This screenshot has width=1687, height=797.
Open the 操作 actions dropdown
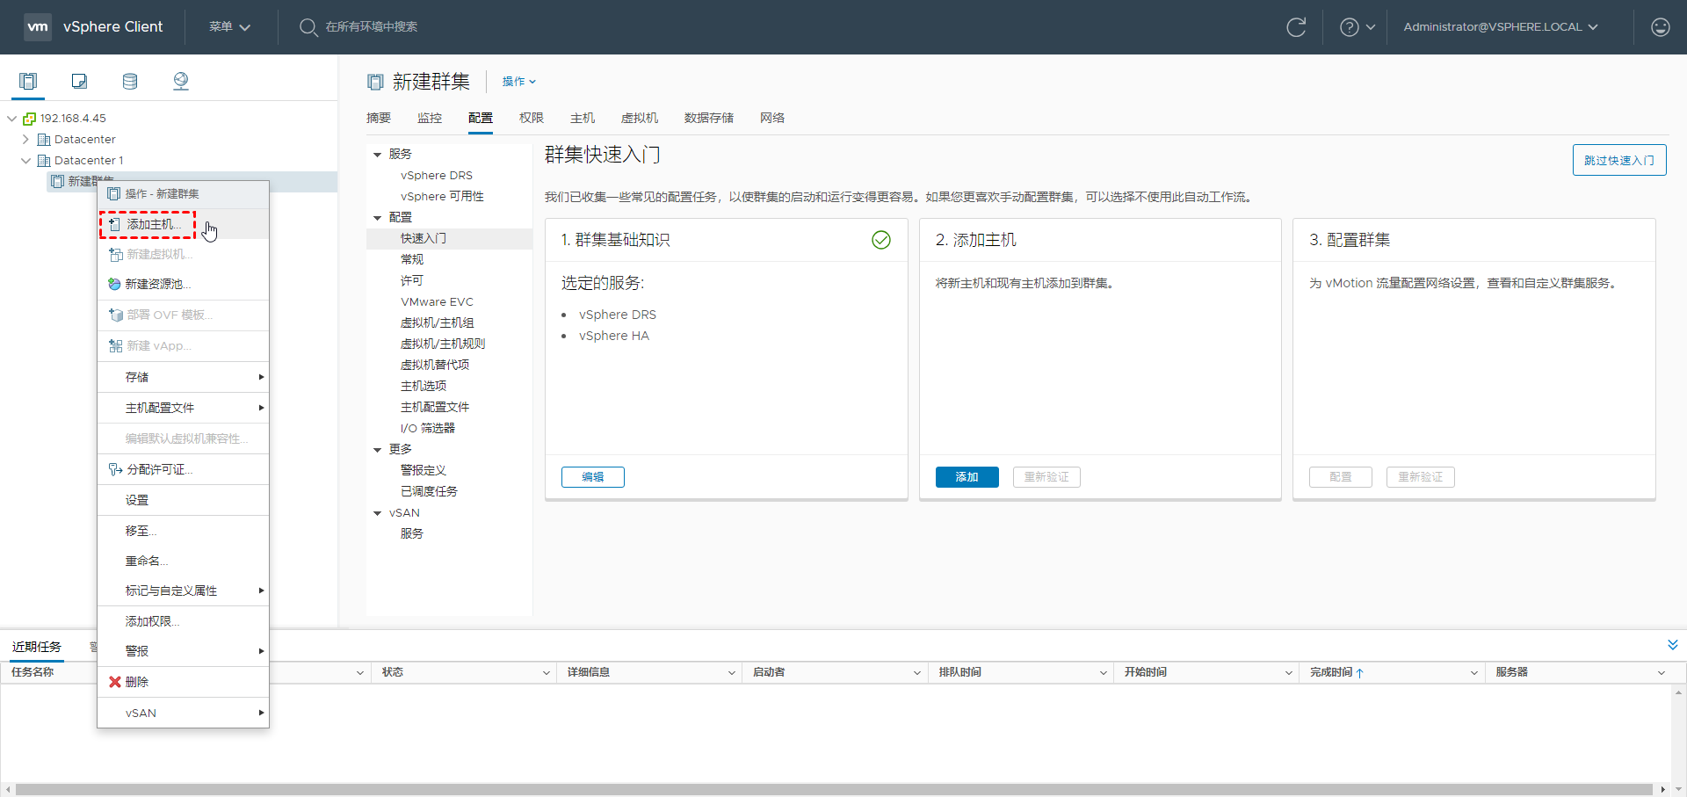518,82
